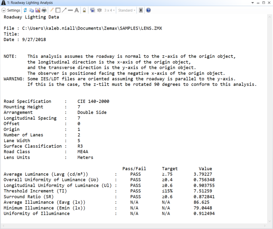Viewport: 273px width, 229px height.
Task: Click the Longitudinal Uniformity value 0.903755
Action: [x=204, y=185]
